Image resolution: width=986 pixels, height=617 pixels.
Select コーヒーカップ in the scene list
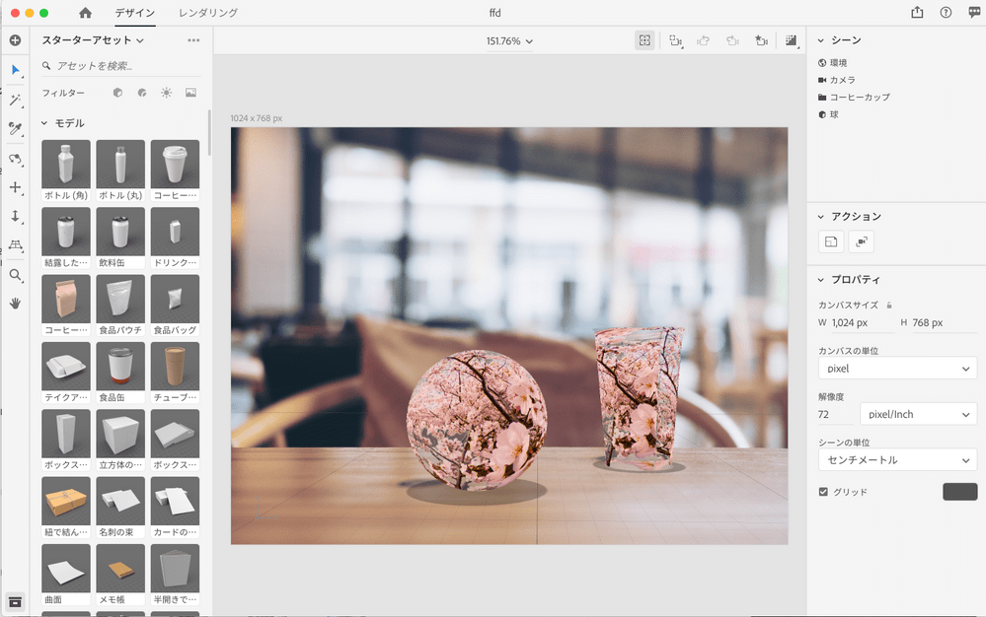point(859,98)
